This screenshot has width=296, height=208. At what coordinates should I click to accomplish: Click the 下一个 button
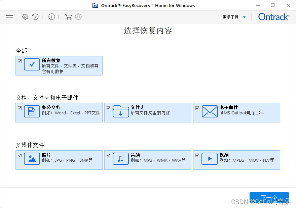coord(269,198)
